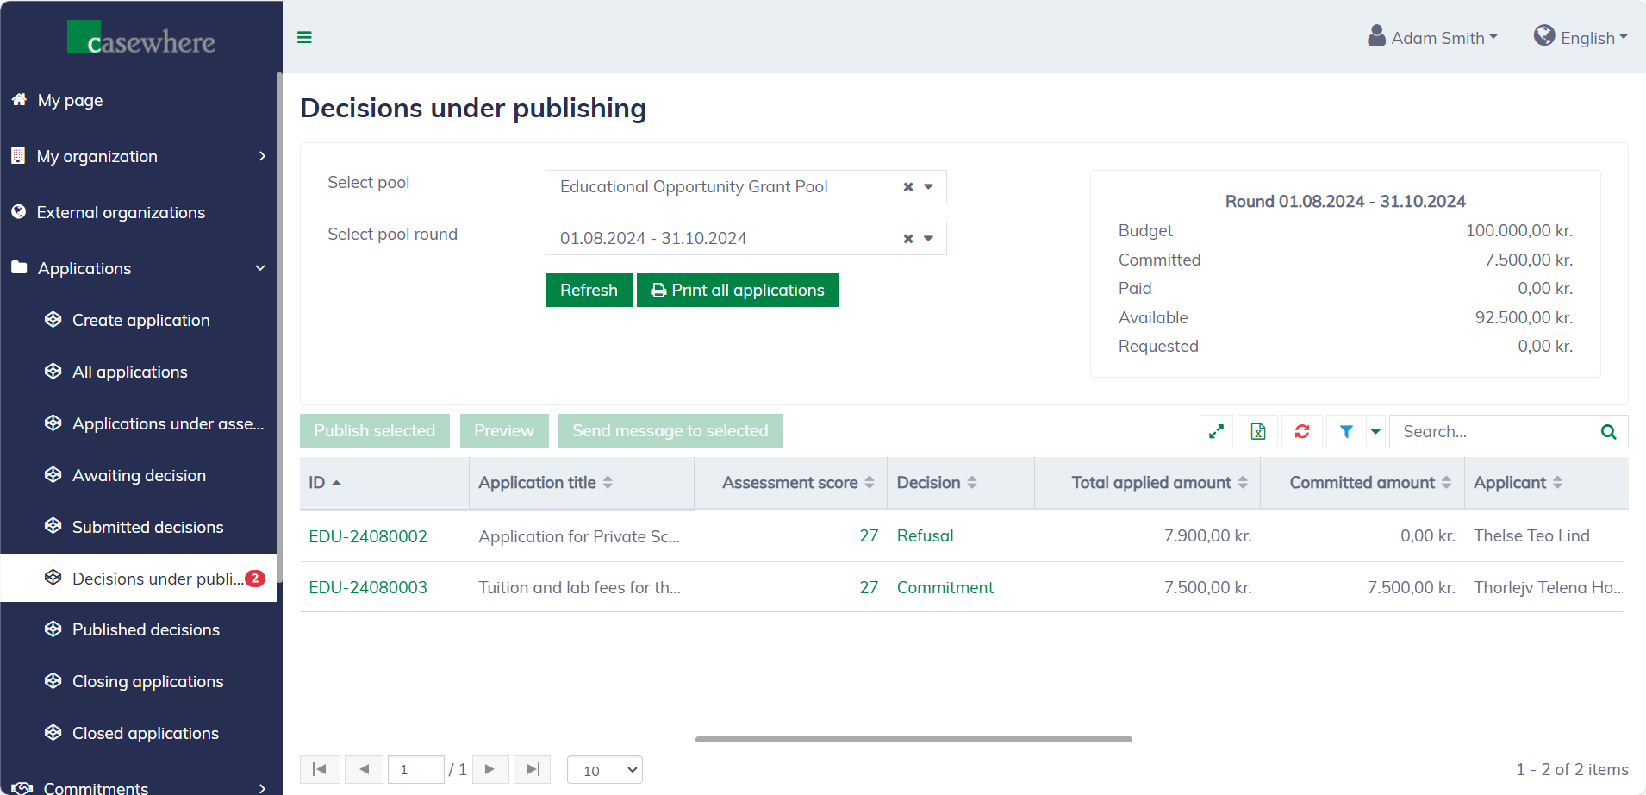Clear the selected pool with the X icon
The width and height of the screenshot is (1646, 795).
908,187
